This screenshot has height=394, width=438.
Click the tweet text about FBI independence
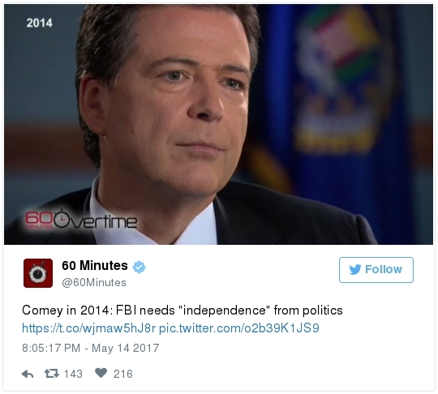[x=182, y=310]
